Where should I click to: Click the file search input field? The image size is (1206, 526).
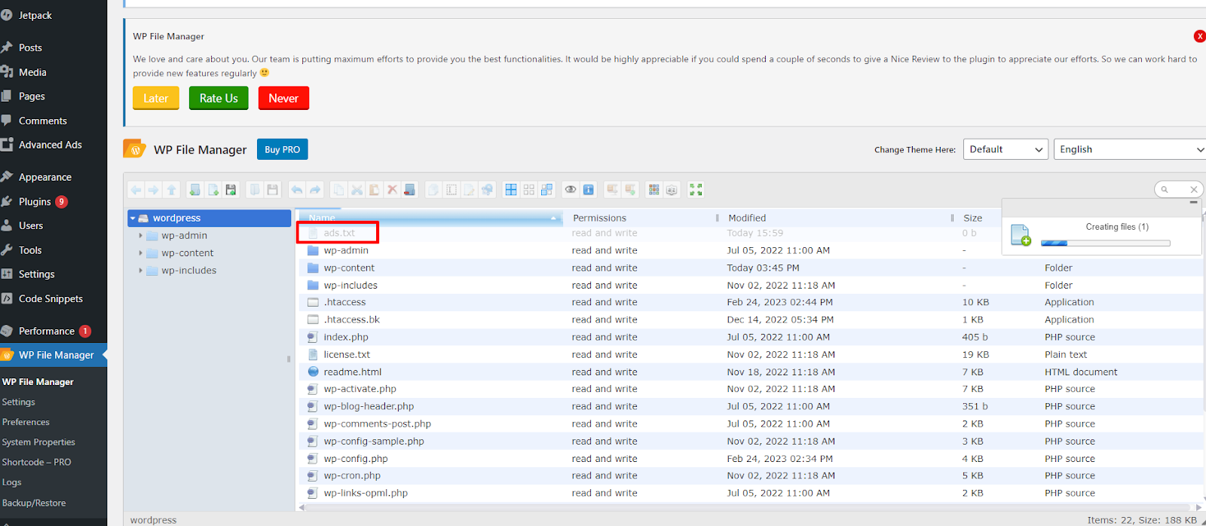1177,189
